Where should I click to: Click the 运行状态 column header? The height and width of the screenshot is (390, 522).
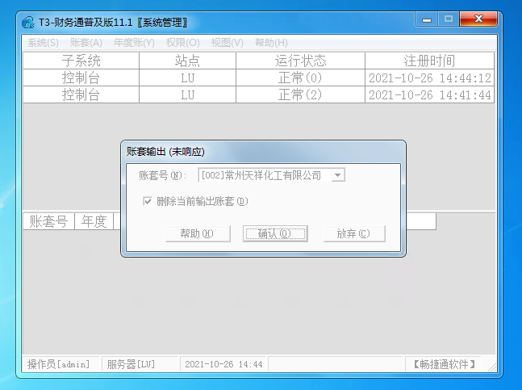[300, 61]
